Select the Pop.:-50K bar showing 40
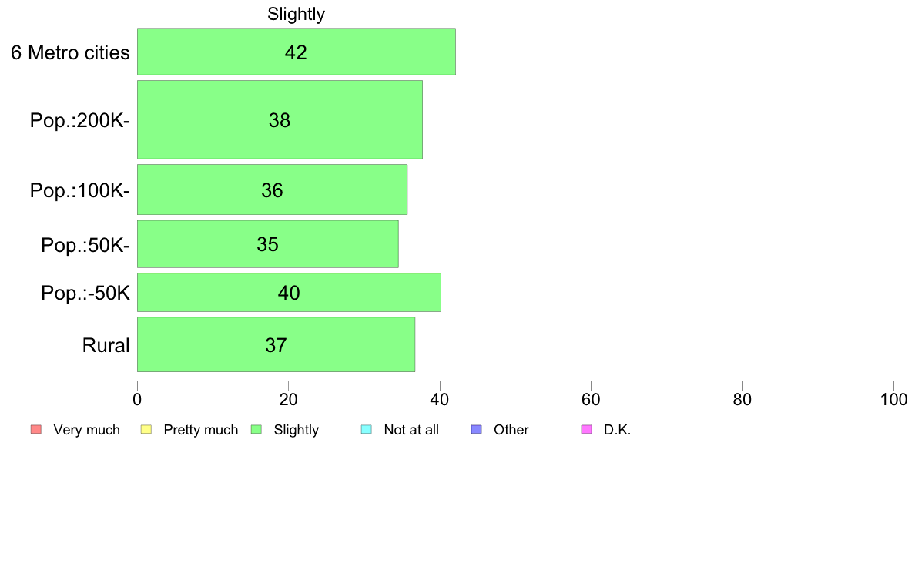Screen dimensions: 915x567 [x=290, y=293]
